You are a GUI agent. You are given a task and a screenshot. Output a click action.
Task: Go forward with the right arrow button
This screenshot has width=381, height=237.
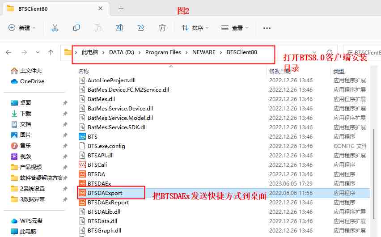click(x=24, y=52)
